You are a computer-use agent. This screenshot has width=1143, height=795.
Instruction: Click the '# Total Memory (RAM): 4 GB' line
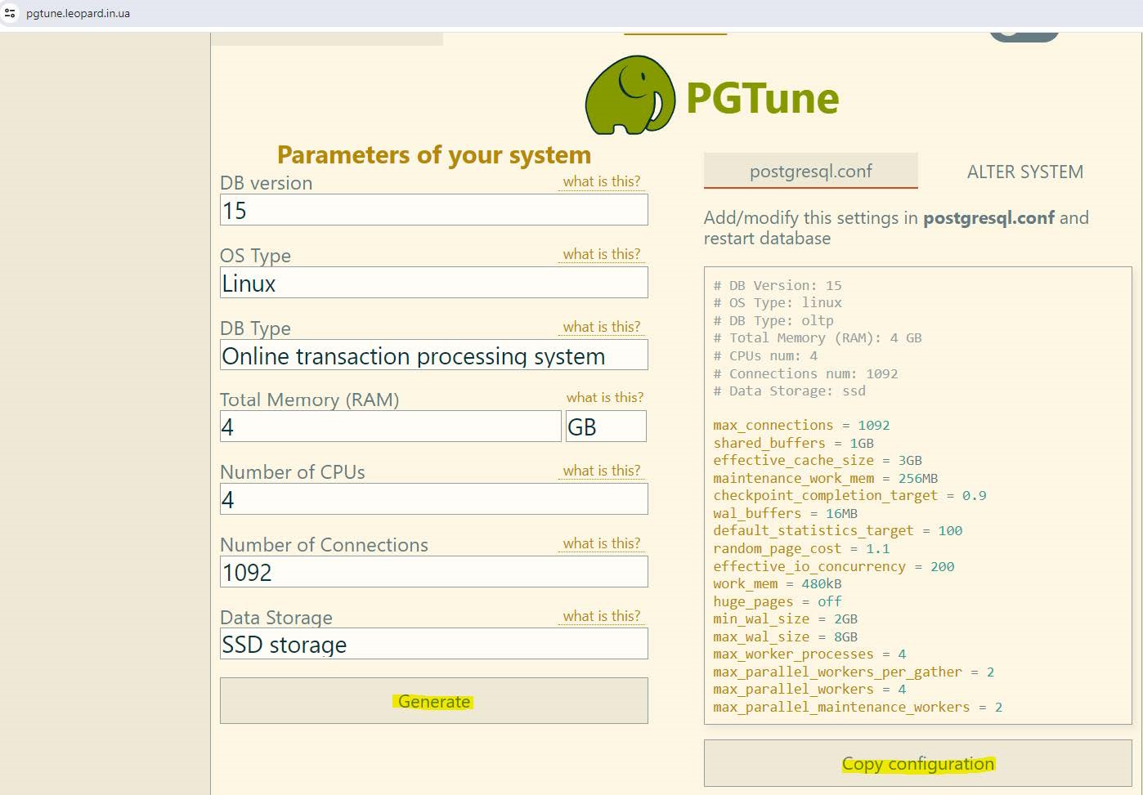point(818,337)
